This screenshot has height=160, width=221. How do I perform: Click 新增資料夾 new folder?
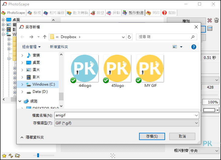tap(59, 47)
